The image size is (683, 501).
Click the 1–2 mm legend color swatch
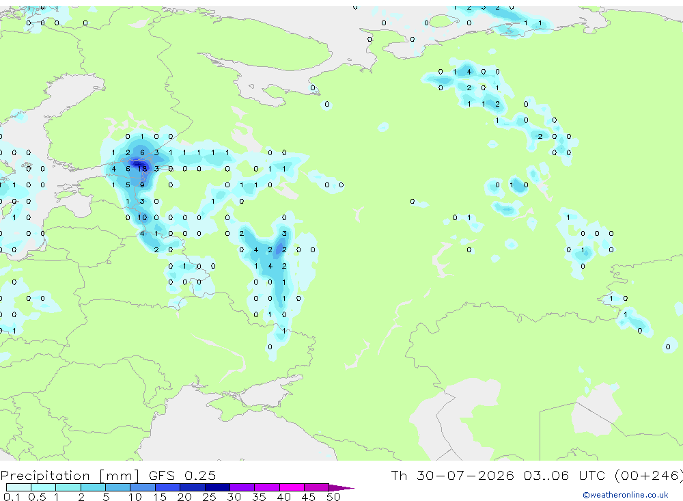[68, 487]
